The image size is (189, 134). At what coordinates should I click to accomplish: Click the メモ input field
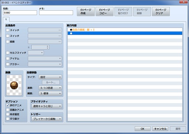pyautogui.click(x=56, y=13)
